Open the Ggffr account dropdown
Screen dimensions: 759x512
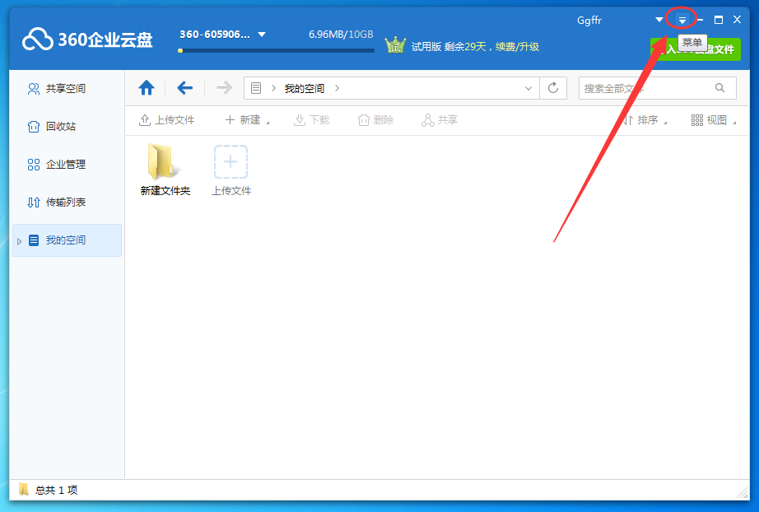(589, 20)
